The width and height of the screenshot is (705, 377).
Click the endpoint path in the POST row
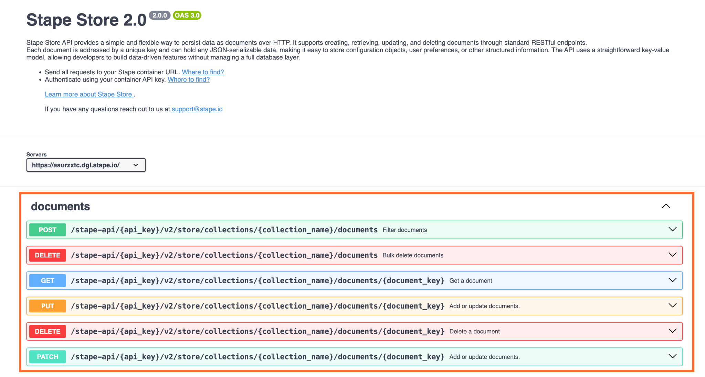pyautogui.click(x=224, y=230)
